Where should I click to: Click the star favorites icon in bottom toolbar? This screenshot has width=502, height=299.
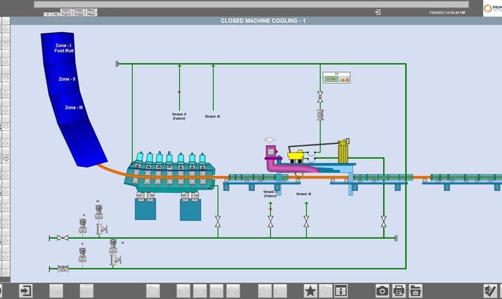point(310,290)
